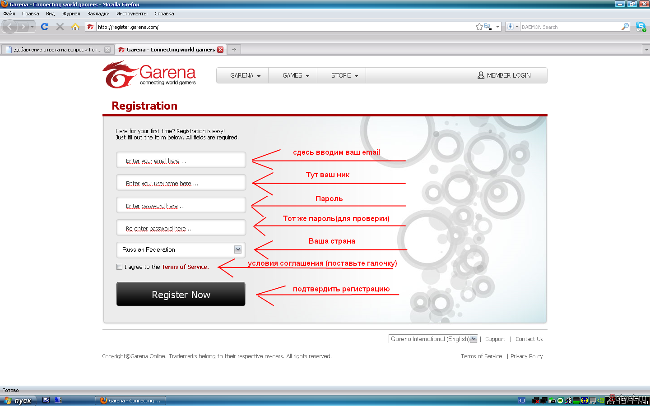Click the 'Enter your email here' field
The height and width of the screenshot is (406, 650).
click(181, 161)
